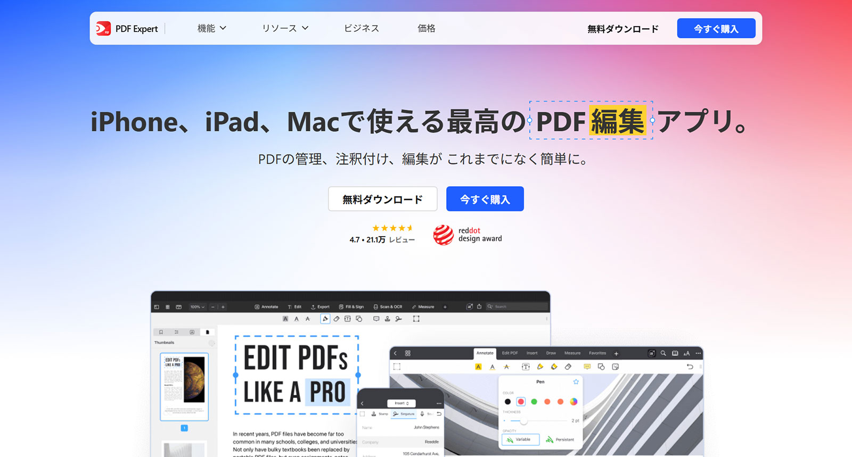Select the pen tool in the desktop mockup
This screenshot has width=852, height=457.
coord(325,319)
